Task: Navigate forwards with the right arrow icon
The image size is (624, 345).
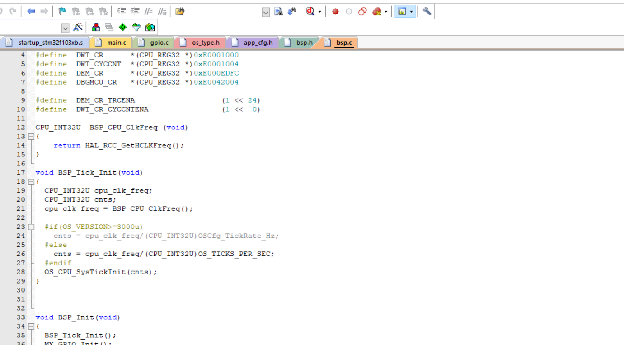Action: click(x=44, y=11)
